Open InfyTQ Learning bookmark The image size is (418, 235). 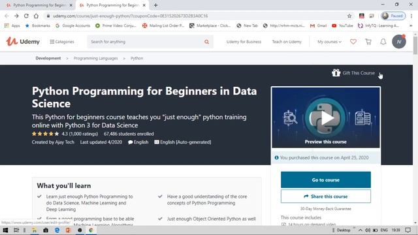pyautogui.click(x=378, y=25)
